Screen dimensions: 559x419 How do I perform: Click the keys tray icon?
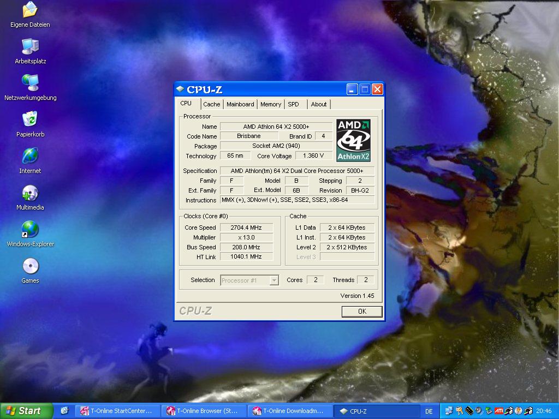pyautogui.click(x=459, y=411)
